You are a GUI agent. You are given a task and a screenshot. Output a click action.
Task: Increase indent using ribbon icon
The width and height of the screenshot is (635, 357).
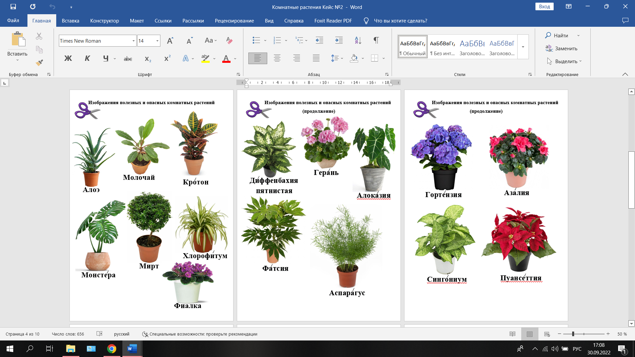[x=339, y=40]
